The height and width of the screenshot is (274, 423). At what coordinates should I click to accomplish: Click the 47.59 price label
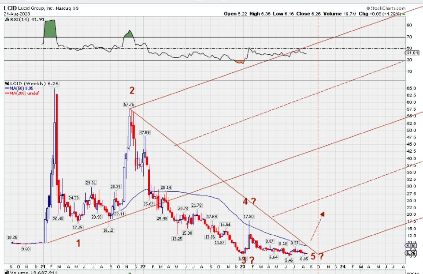(x=145, y=132)
